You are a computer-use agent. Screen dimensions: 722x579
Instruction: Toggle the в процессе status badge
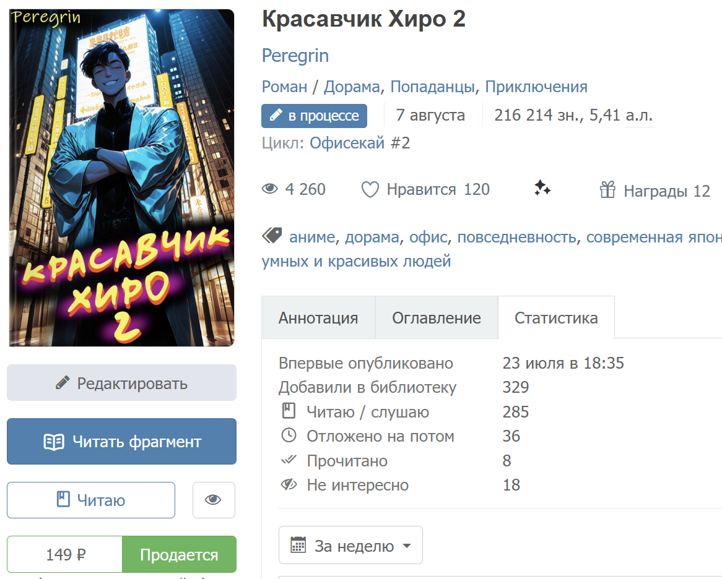point(314,116)
